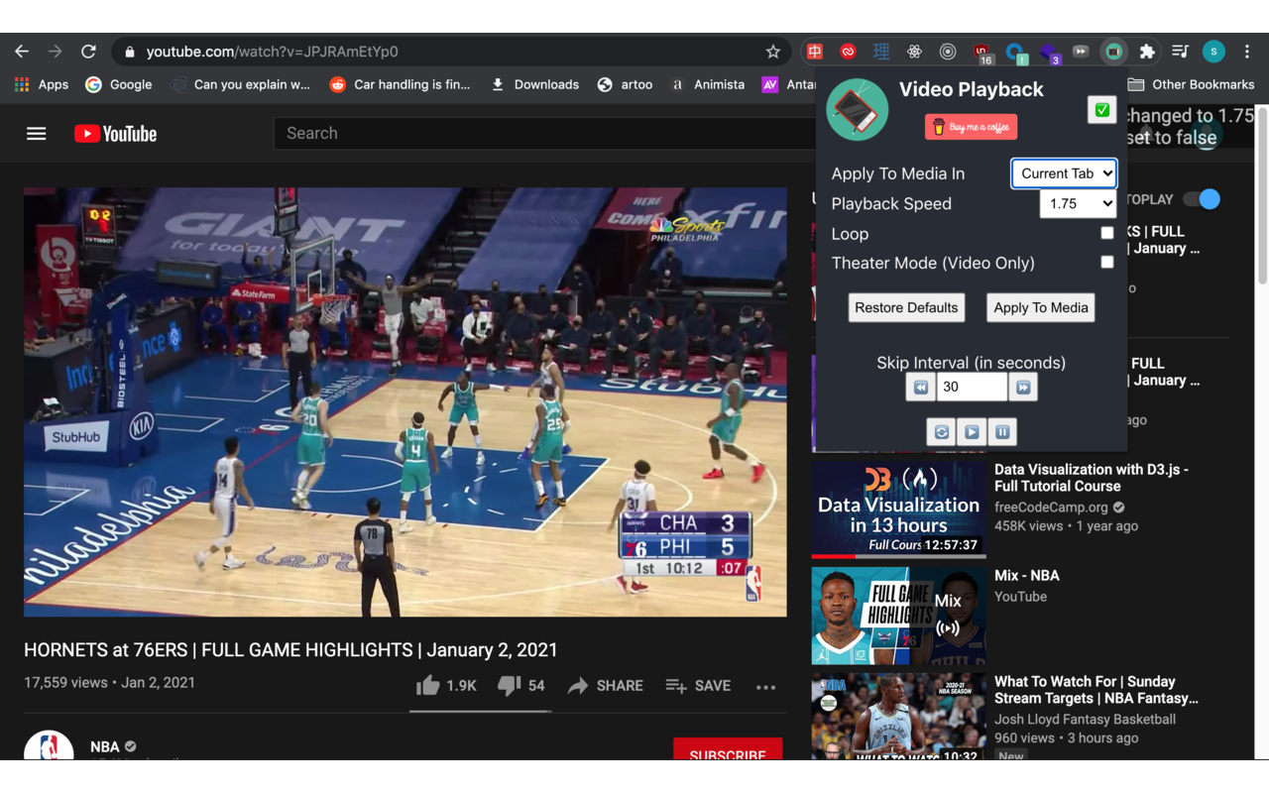Click the skip interval input showing 30
This screenshot has width=1269, height=793.
coord(972,387)
